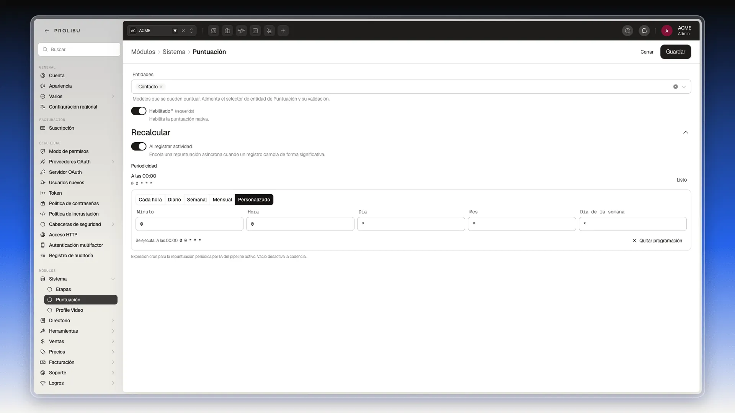Expand the Ventas module
The height and width of the screenshot is (413, 735).
pos(113,341)
